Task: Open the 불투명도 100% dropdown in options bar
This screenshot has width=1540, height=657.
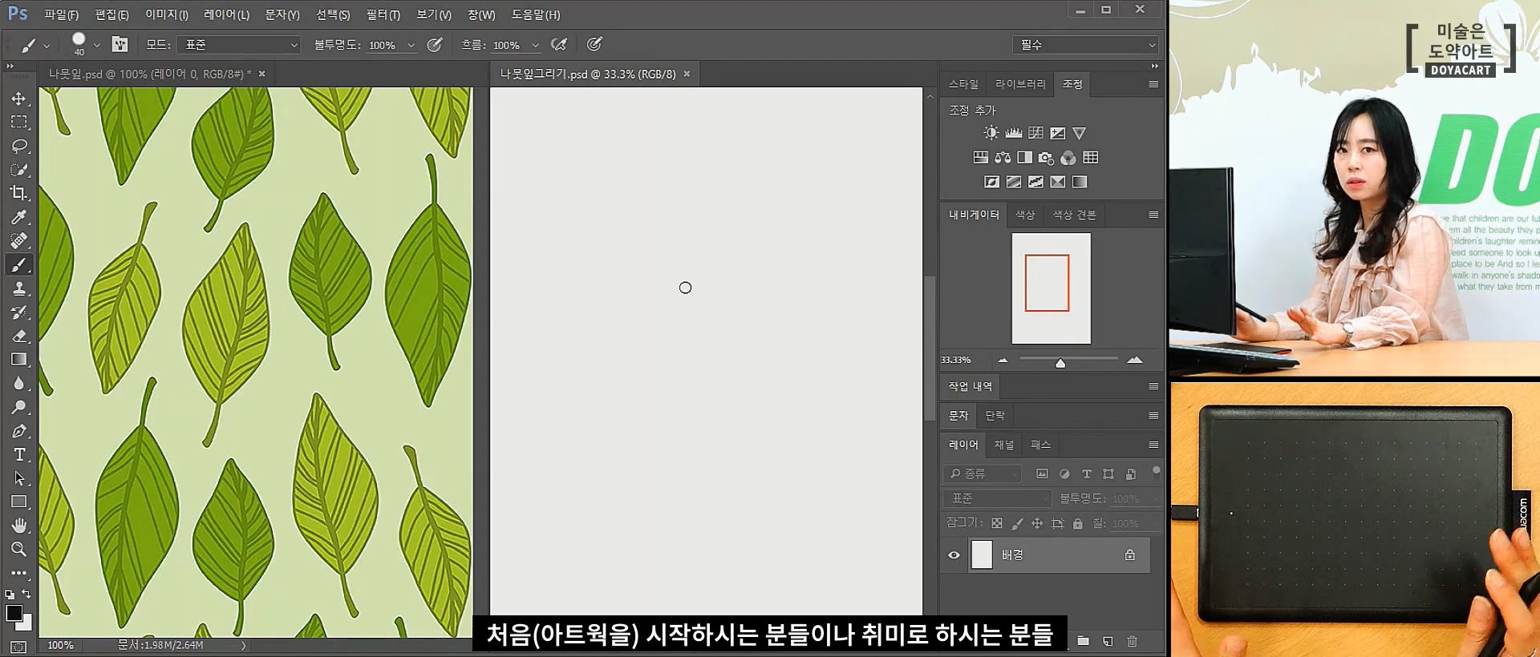Action: [411, 46]
